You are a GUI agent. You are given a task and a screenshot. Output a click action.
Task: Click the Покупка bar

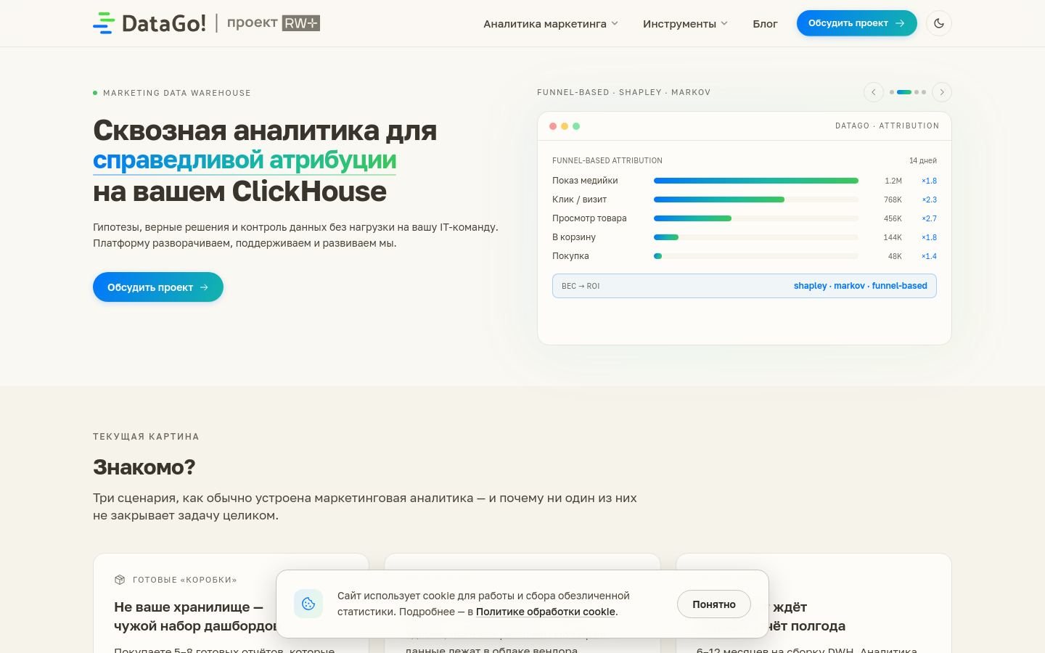pos(756,256)
